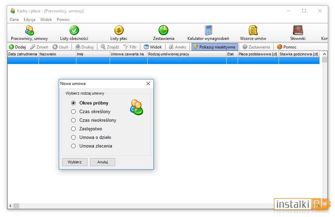Click the small Zestawienia toolbar button
The width and height of the screenshot is (335, 217).
(256, 47)
